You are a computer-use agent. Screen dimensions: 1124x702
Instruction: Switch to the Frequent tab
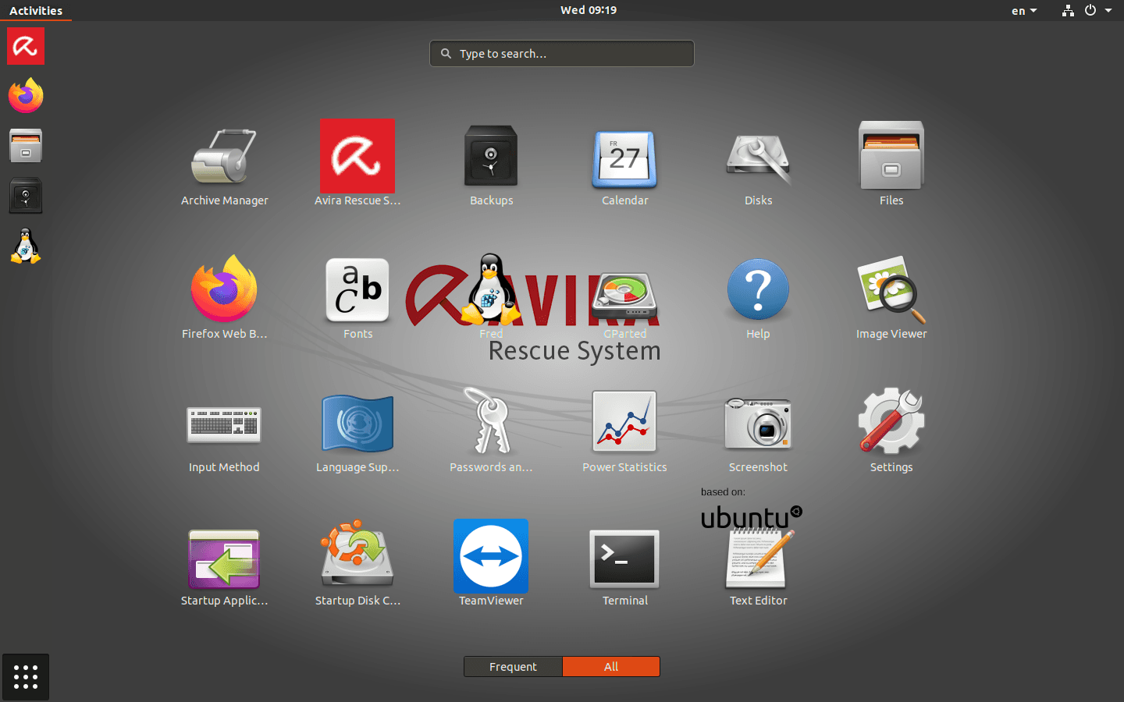click(513, 666)
